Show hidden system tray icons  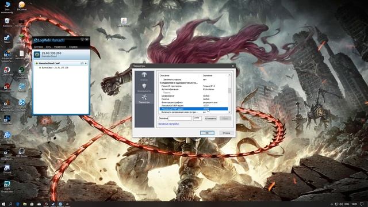[332, 204]
